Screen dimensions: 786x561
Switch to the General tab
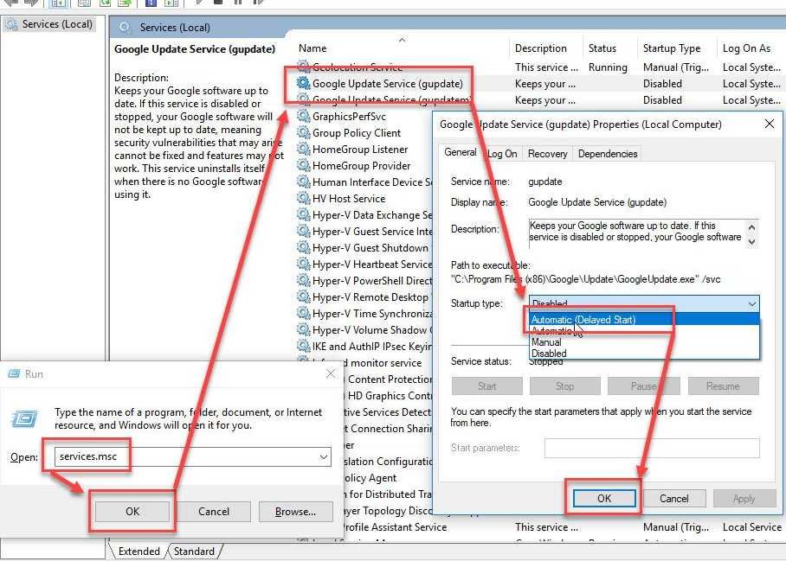461,152
